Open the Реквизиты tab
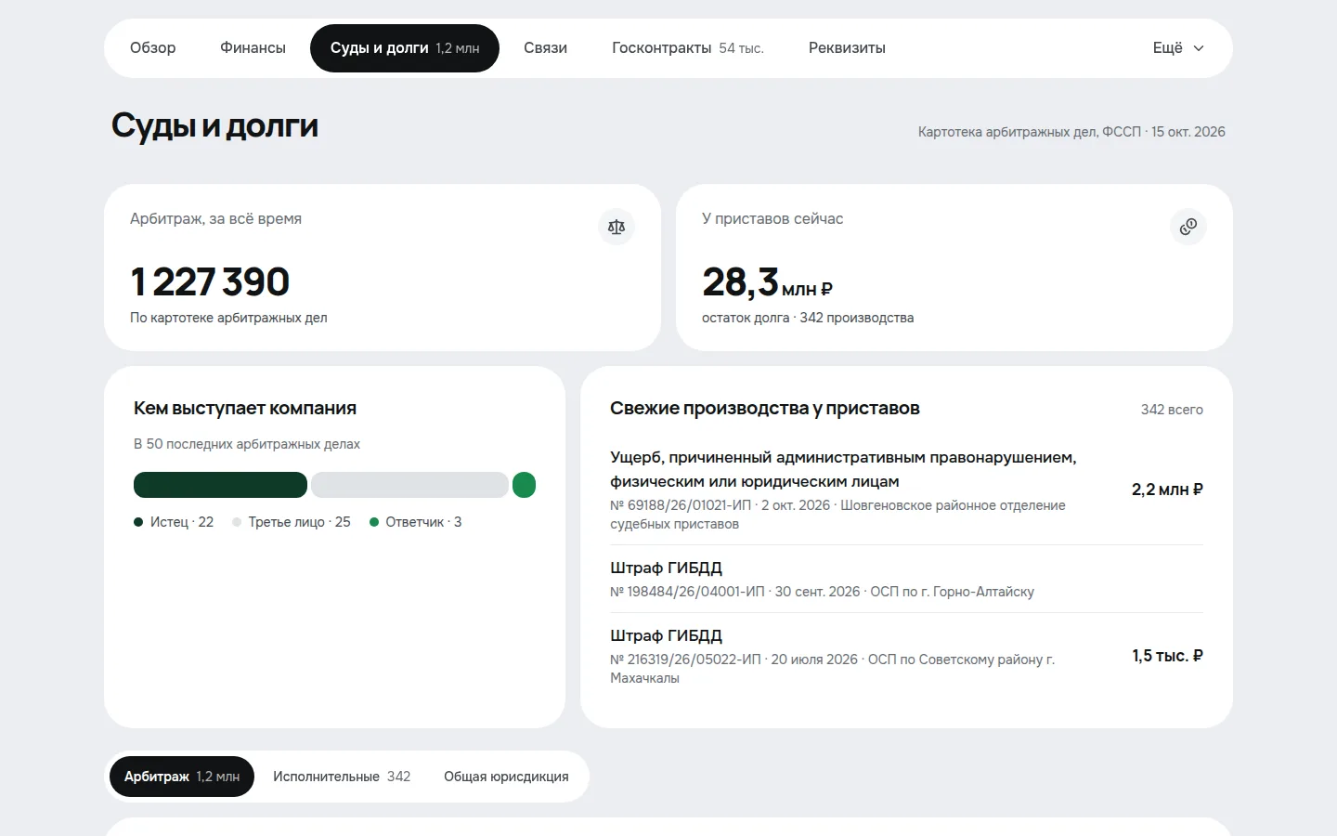The image size is (1337, 836). pos(847,48)
